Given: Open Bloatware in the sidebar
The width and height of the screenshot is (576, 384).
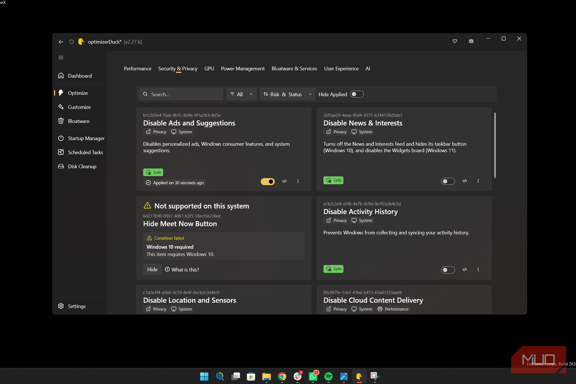Looking at the screenshot, I should tap(80, 121).
